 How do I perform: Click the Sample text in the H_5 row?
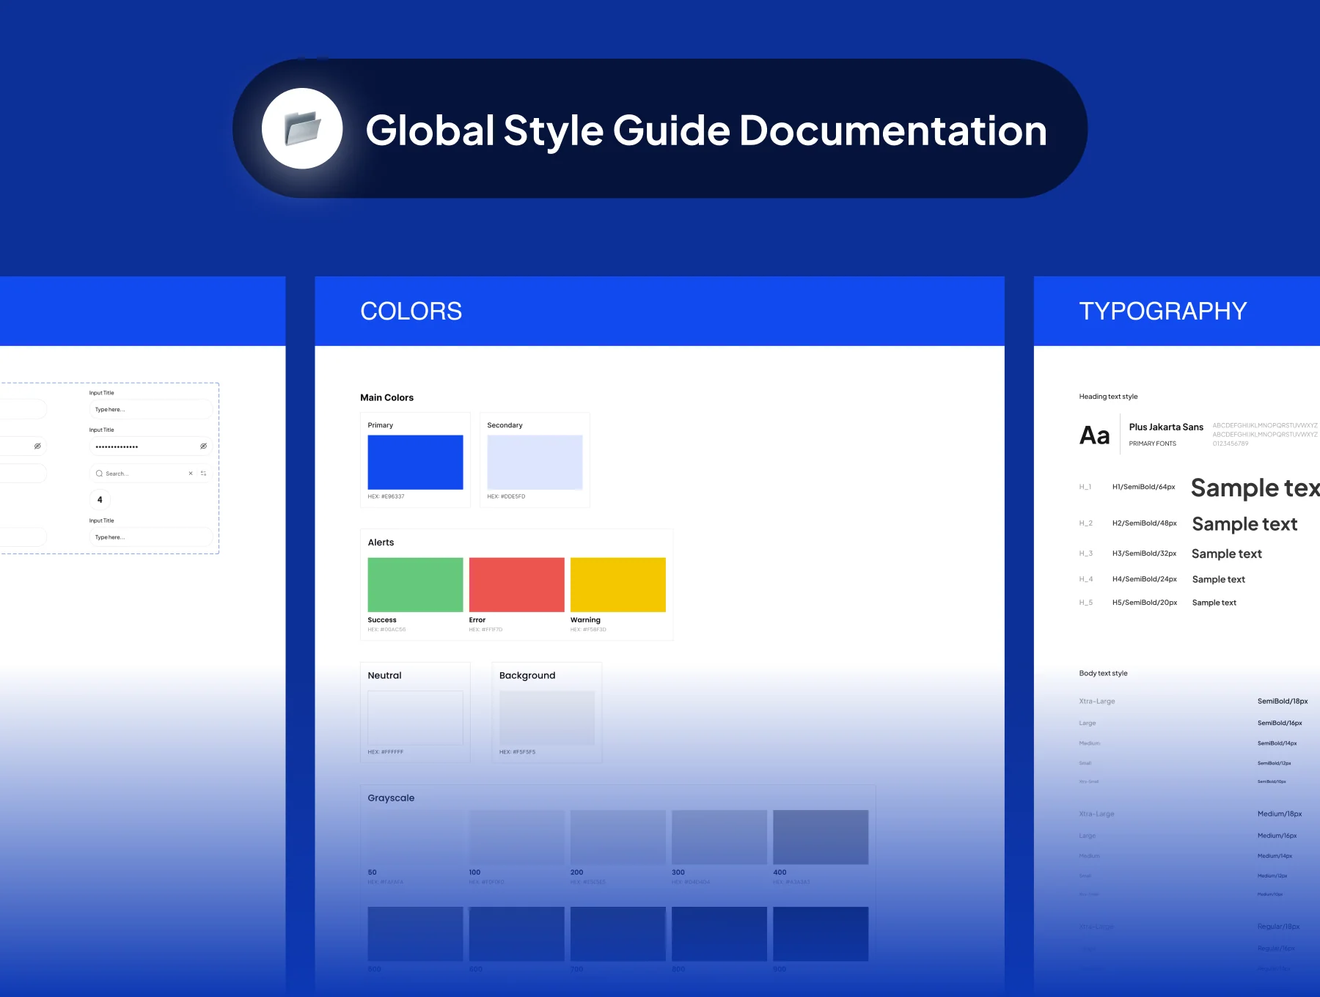pyautogui.click(x=1214, y=603)
